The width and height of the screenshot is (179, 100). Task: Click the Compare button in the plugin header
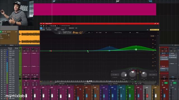pos(49,30)
